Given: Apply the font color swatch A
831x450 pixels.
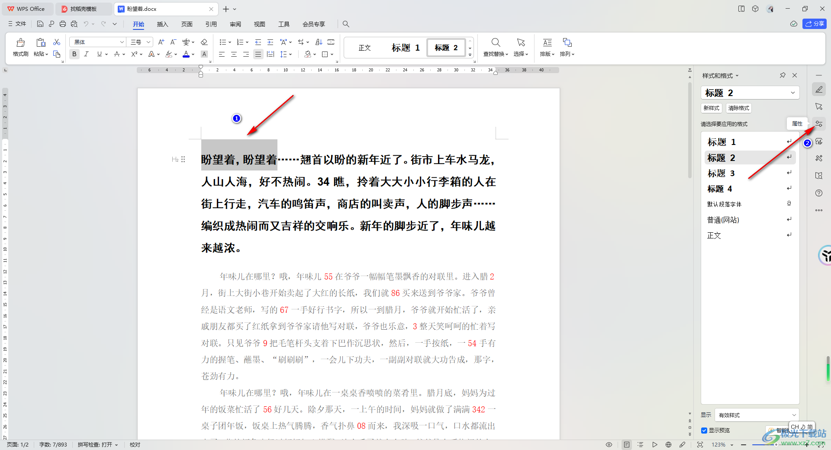Looking at the screenshot, I should click(186, 54).
